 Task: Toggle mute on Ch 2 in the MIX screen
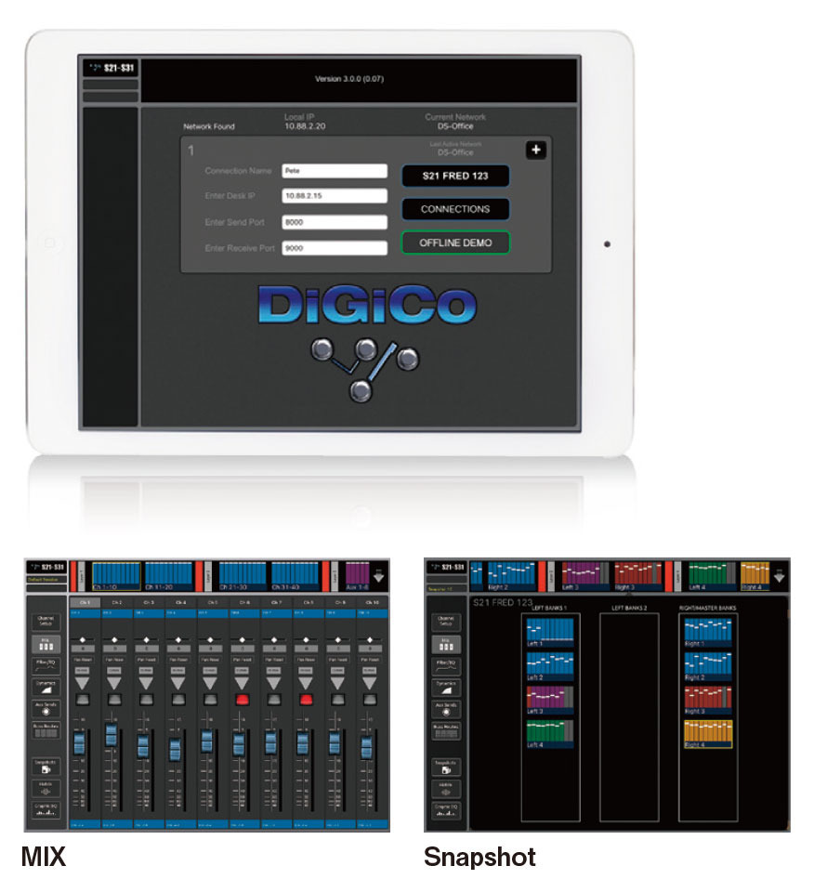[x=114, y=699]
